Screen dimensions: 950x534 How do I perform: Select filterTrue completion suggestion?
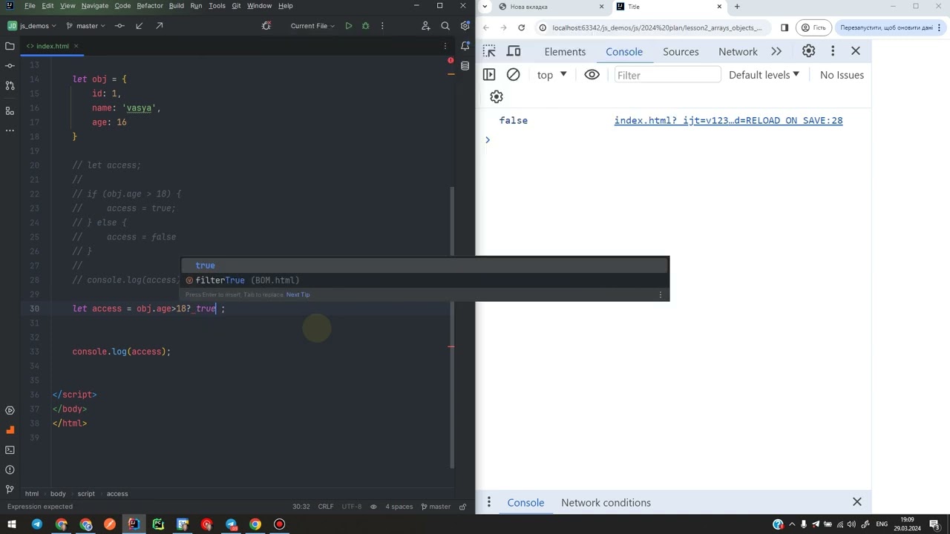click(x=425, y=280)
